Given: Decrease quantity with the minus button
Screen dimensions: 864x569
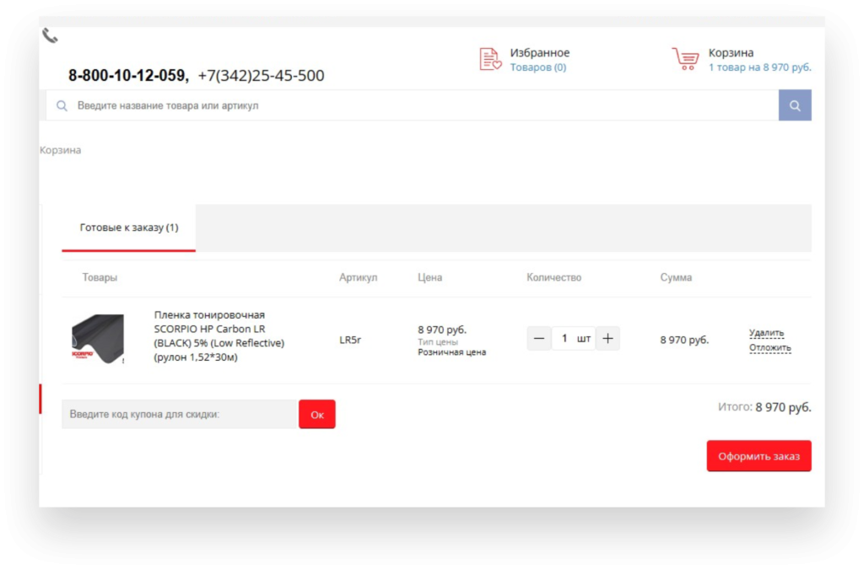Looking at the screenshot, I should (539, 339).
